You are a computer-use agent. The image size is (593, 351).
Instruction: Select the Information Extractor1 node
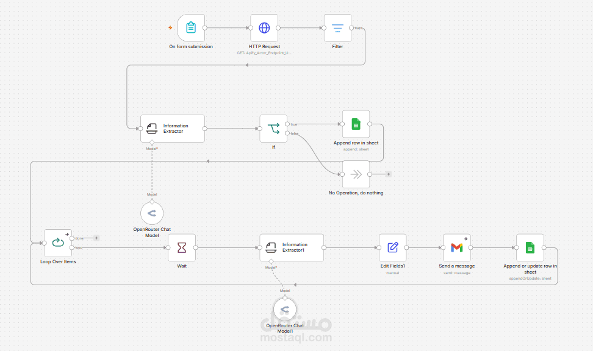tap(292, 247)
